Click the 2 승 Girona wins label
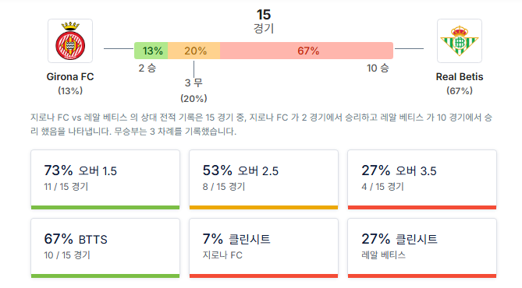Screen dimensions: 522x288 [147, 68]
